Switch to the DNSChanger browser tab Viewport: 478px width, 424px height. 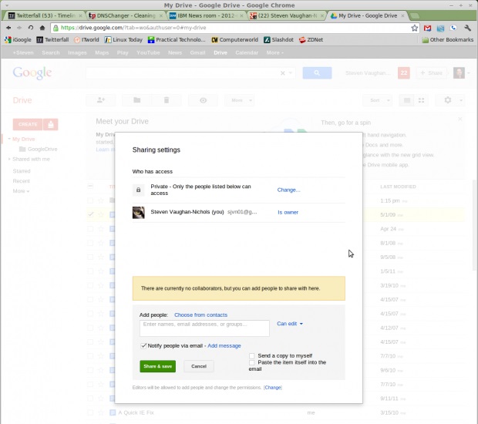[126, 15]
